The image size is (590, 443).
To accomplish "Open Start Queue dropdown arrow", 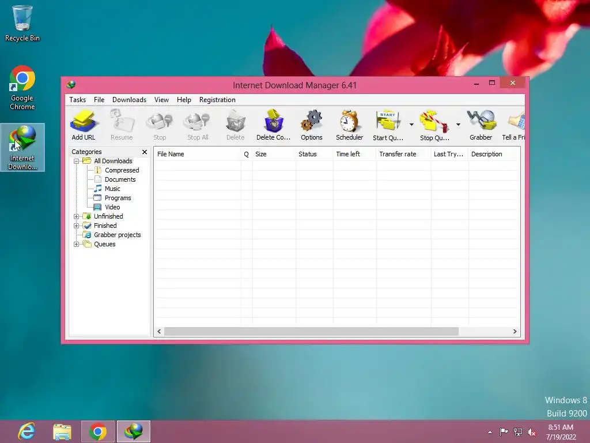I will (411, 125).
